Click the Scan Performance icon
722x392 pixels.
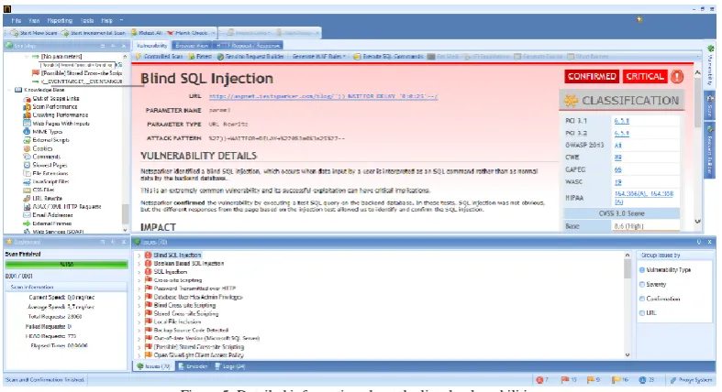pyautogui.click(x=28, y=106)
